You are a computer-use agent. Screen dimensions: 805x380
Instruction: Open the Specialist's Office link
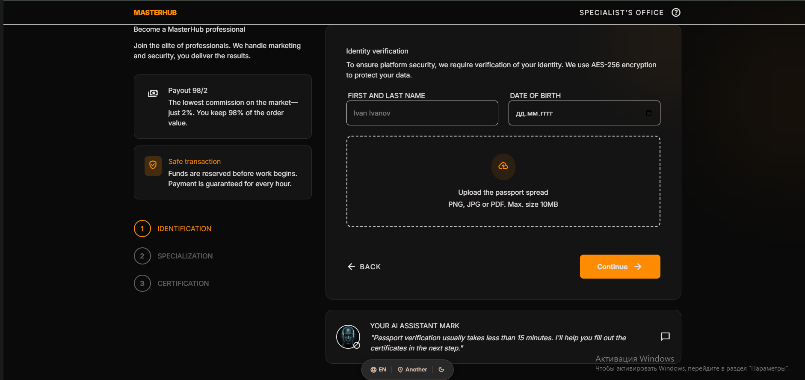click(621, 12)
